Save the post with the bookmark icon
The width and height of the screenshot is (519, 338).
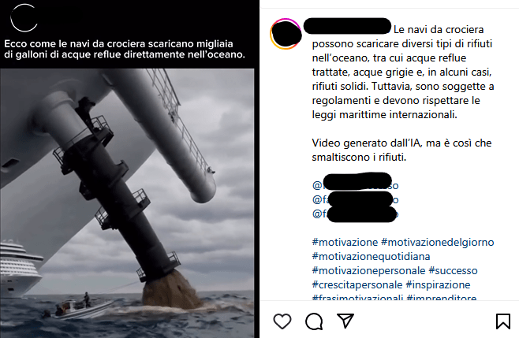click(x=502, y=321)
